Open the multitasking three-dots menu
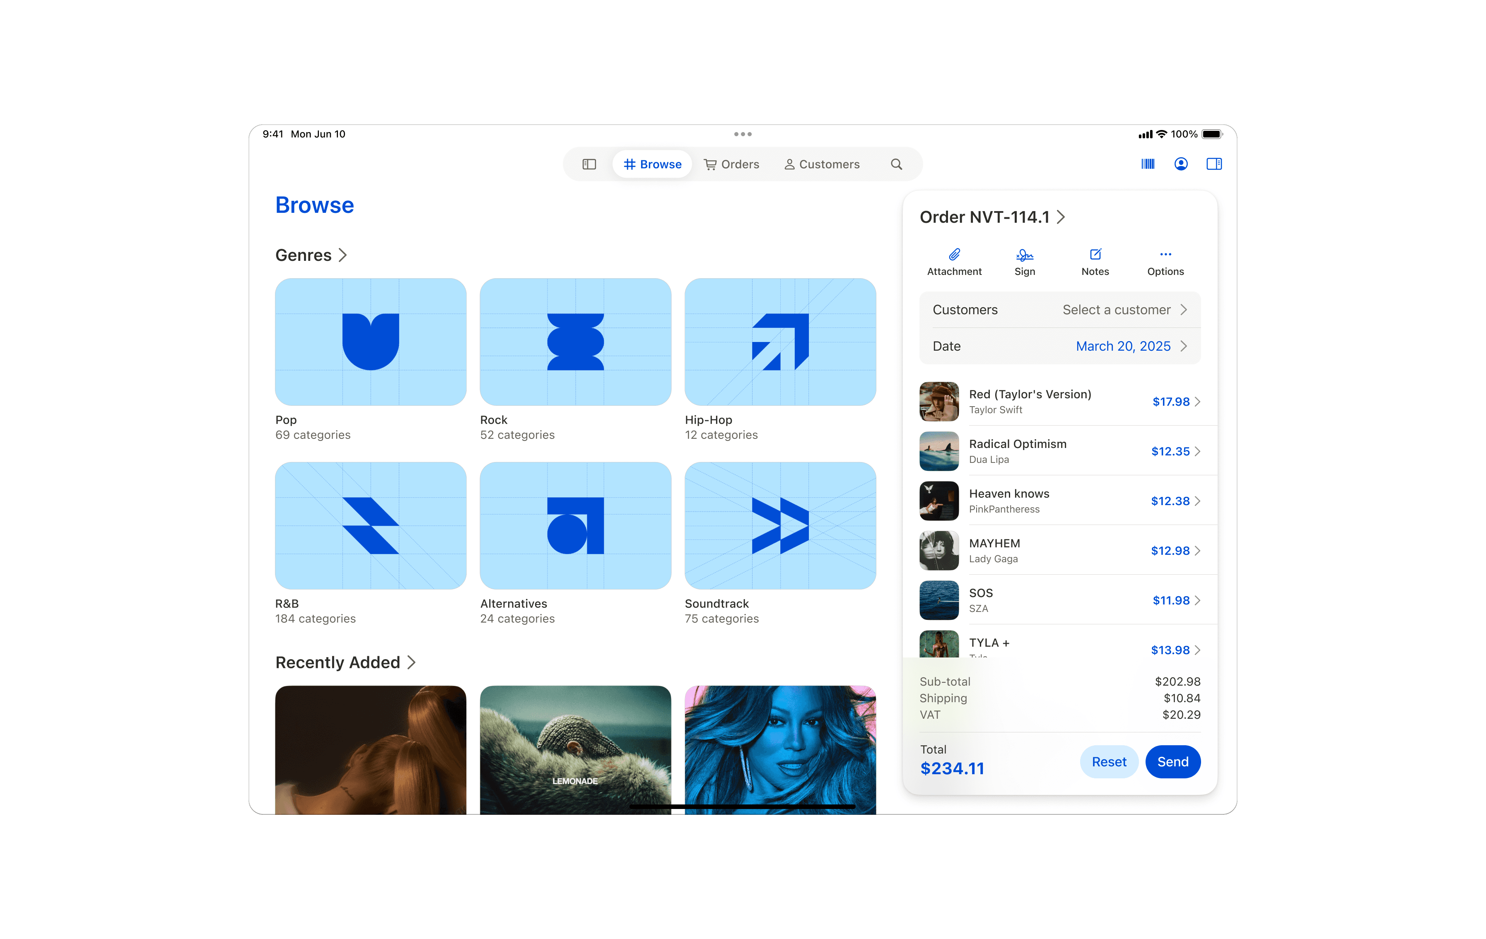1486x939 pixels. [x=743, y=134]
